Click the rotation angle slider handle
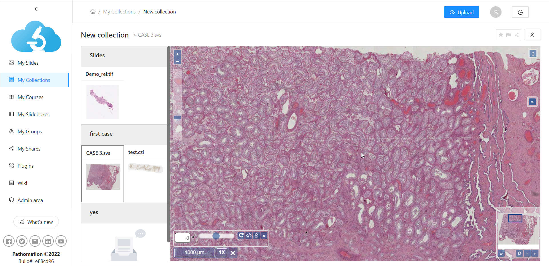549x267 pixels. pos(216,236)
